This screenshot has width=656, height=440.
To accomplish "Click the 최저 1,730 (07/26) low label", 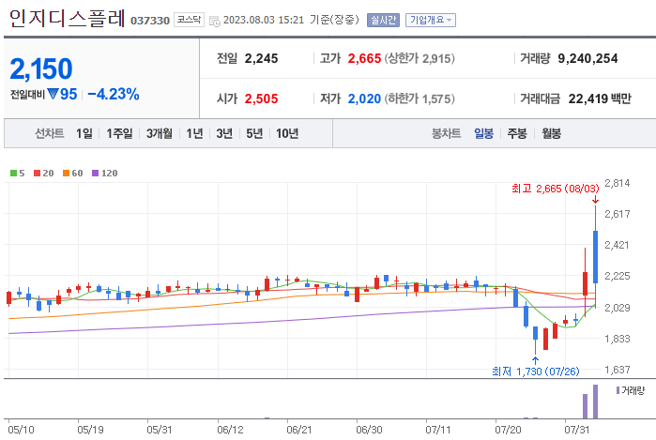I will (x=536, y=372).
